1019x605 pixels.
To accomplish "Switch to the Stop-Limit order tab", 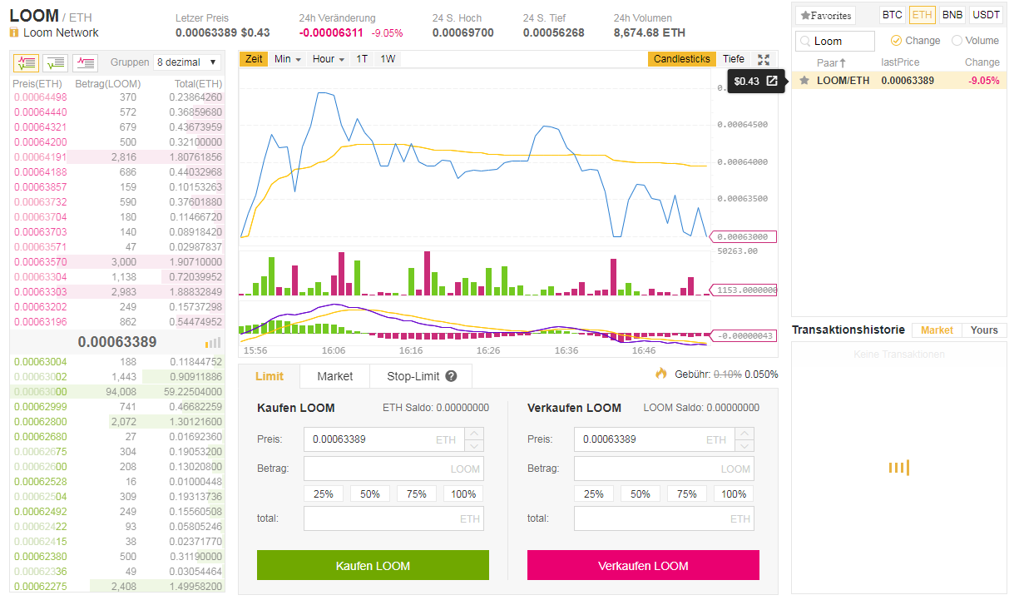I will pyautogui.click(x=421, y=376).
